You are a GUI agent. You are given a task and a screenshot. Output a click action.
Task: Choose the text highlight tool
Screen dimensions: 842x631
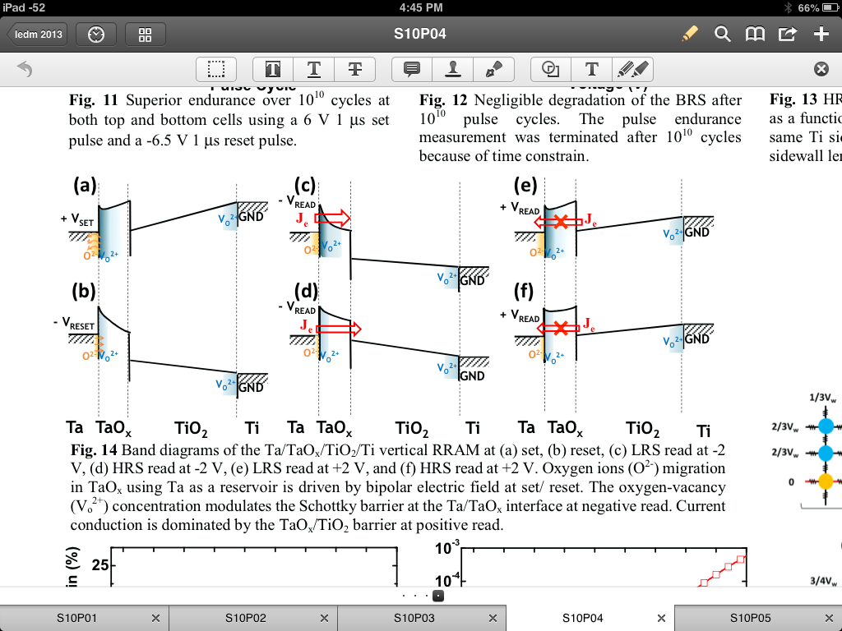[x=272, y=70]
